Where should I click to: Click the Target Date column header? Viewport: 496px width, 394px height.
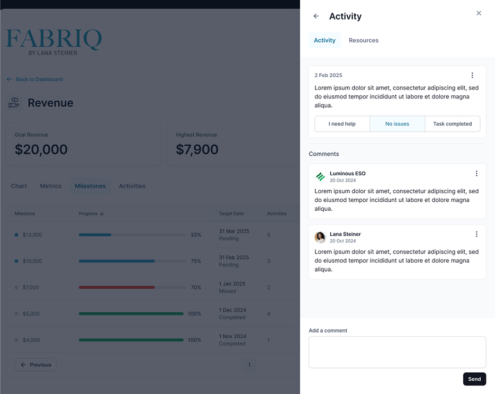[x=231, y=213]
